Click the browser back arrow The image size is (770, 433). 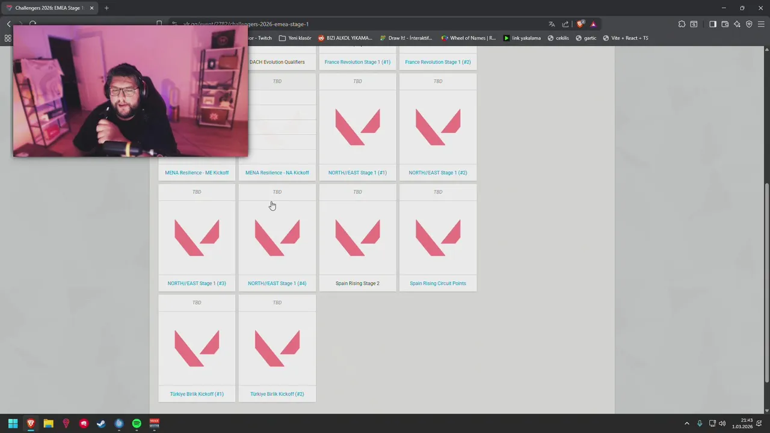tap(8, 24)
